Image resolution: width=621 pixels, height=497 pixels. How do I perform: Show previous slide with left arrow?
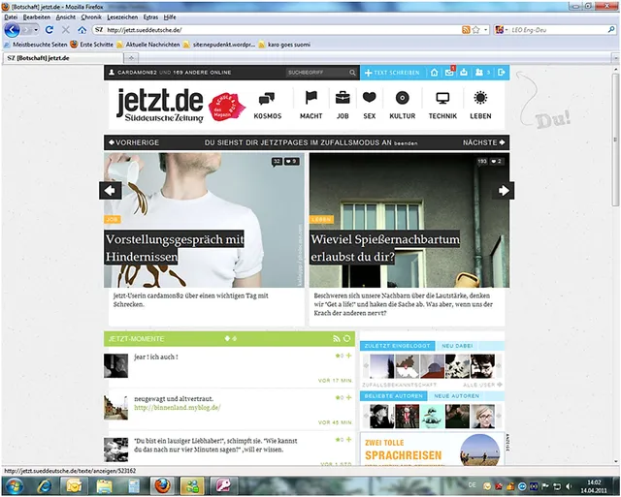pos(110,191)
